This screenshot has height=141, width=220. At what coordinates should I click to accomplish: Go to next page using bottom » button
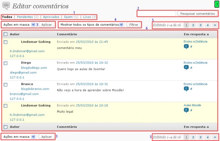pos(215,137)
